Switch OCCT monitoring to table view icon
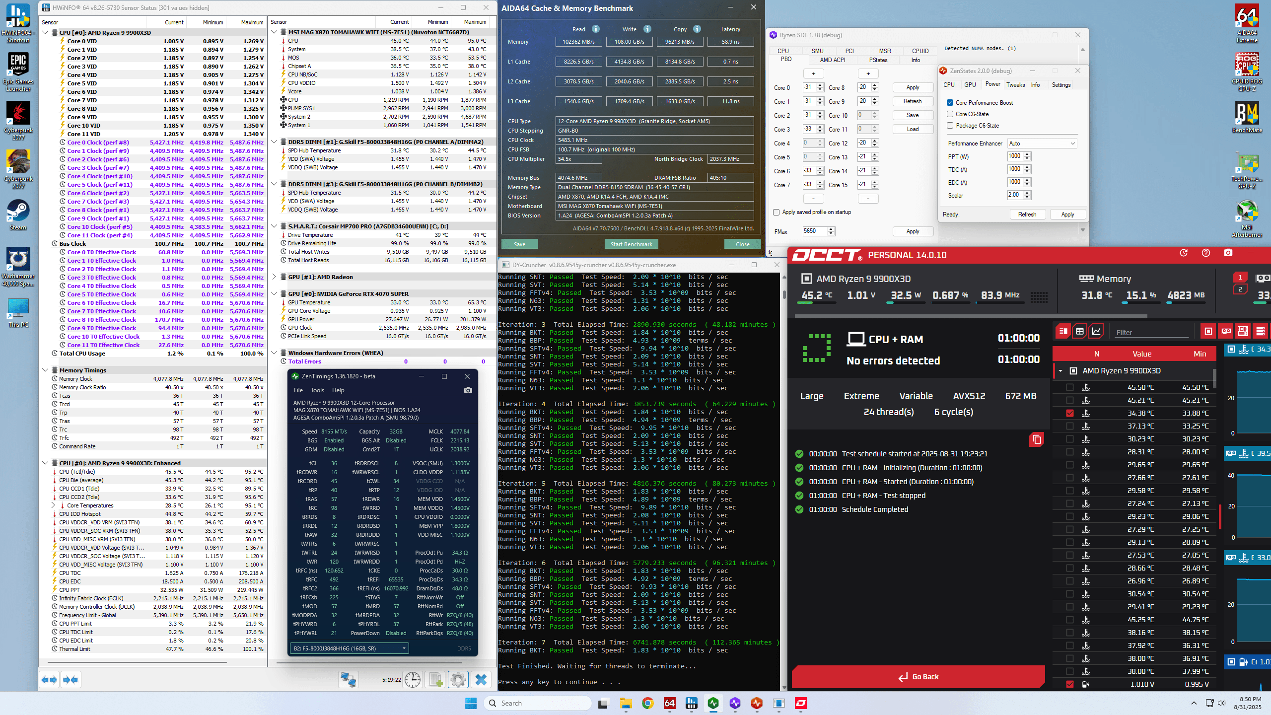1271x715 pixels. point(1079,332)
